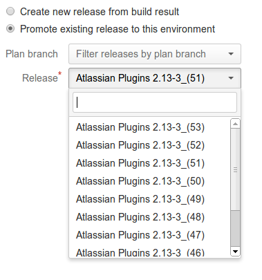Viewport: 262px width, 280px height.
Task: Focus the release search input field
Action: tap(155, 102)
